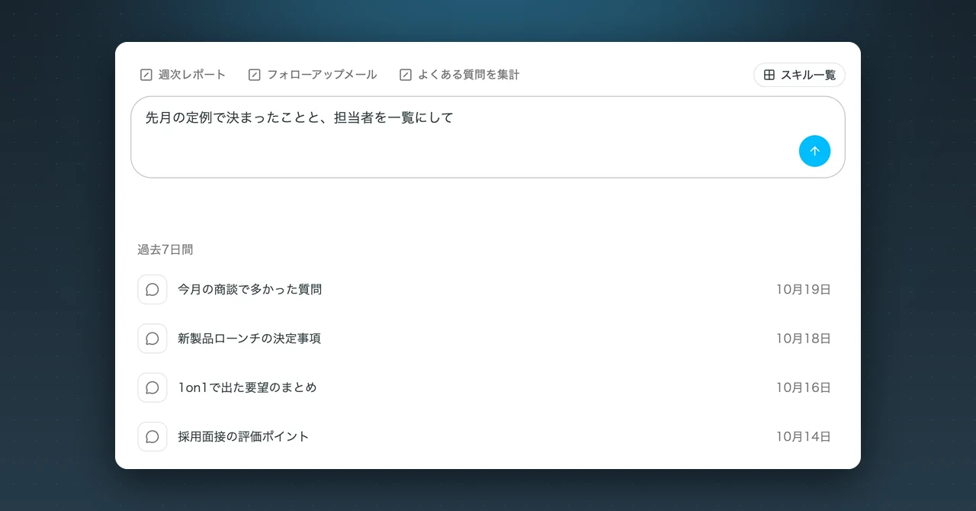Open the スキル一覧 button

pos(799,75)
